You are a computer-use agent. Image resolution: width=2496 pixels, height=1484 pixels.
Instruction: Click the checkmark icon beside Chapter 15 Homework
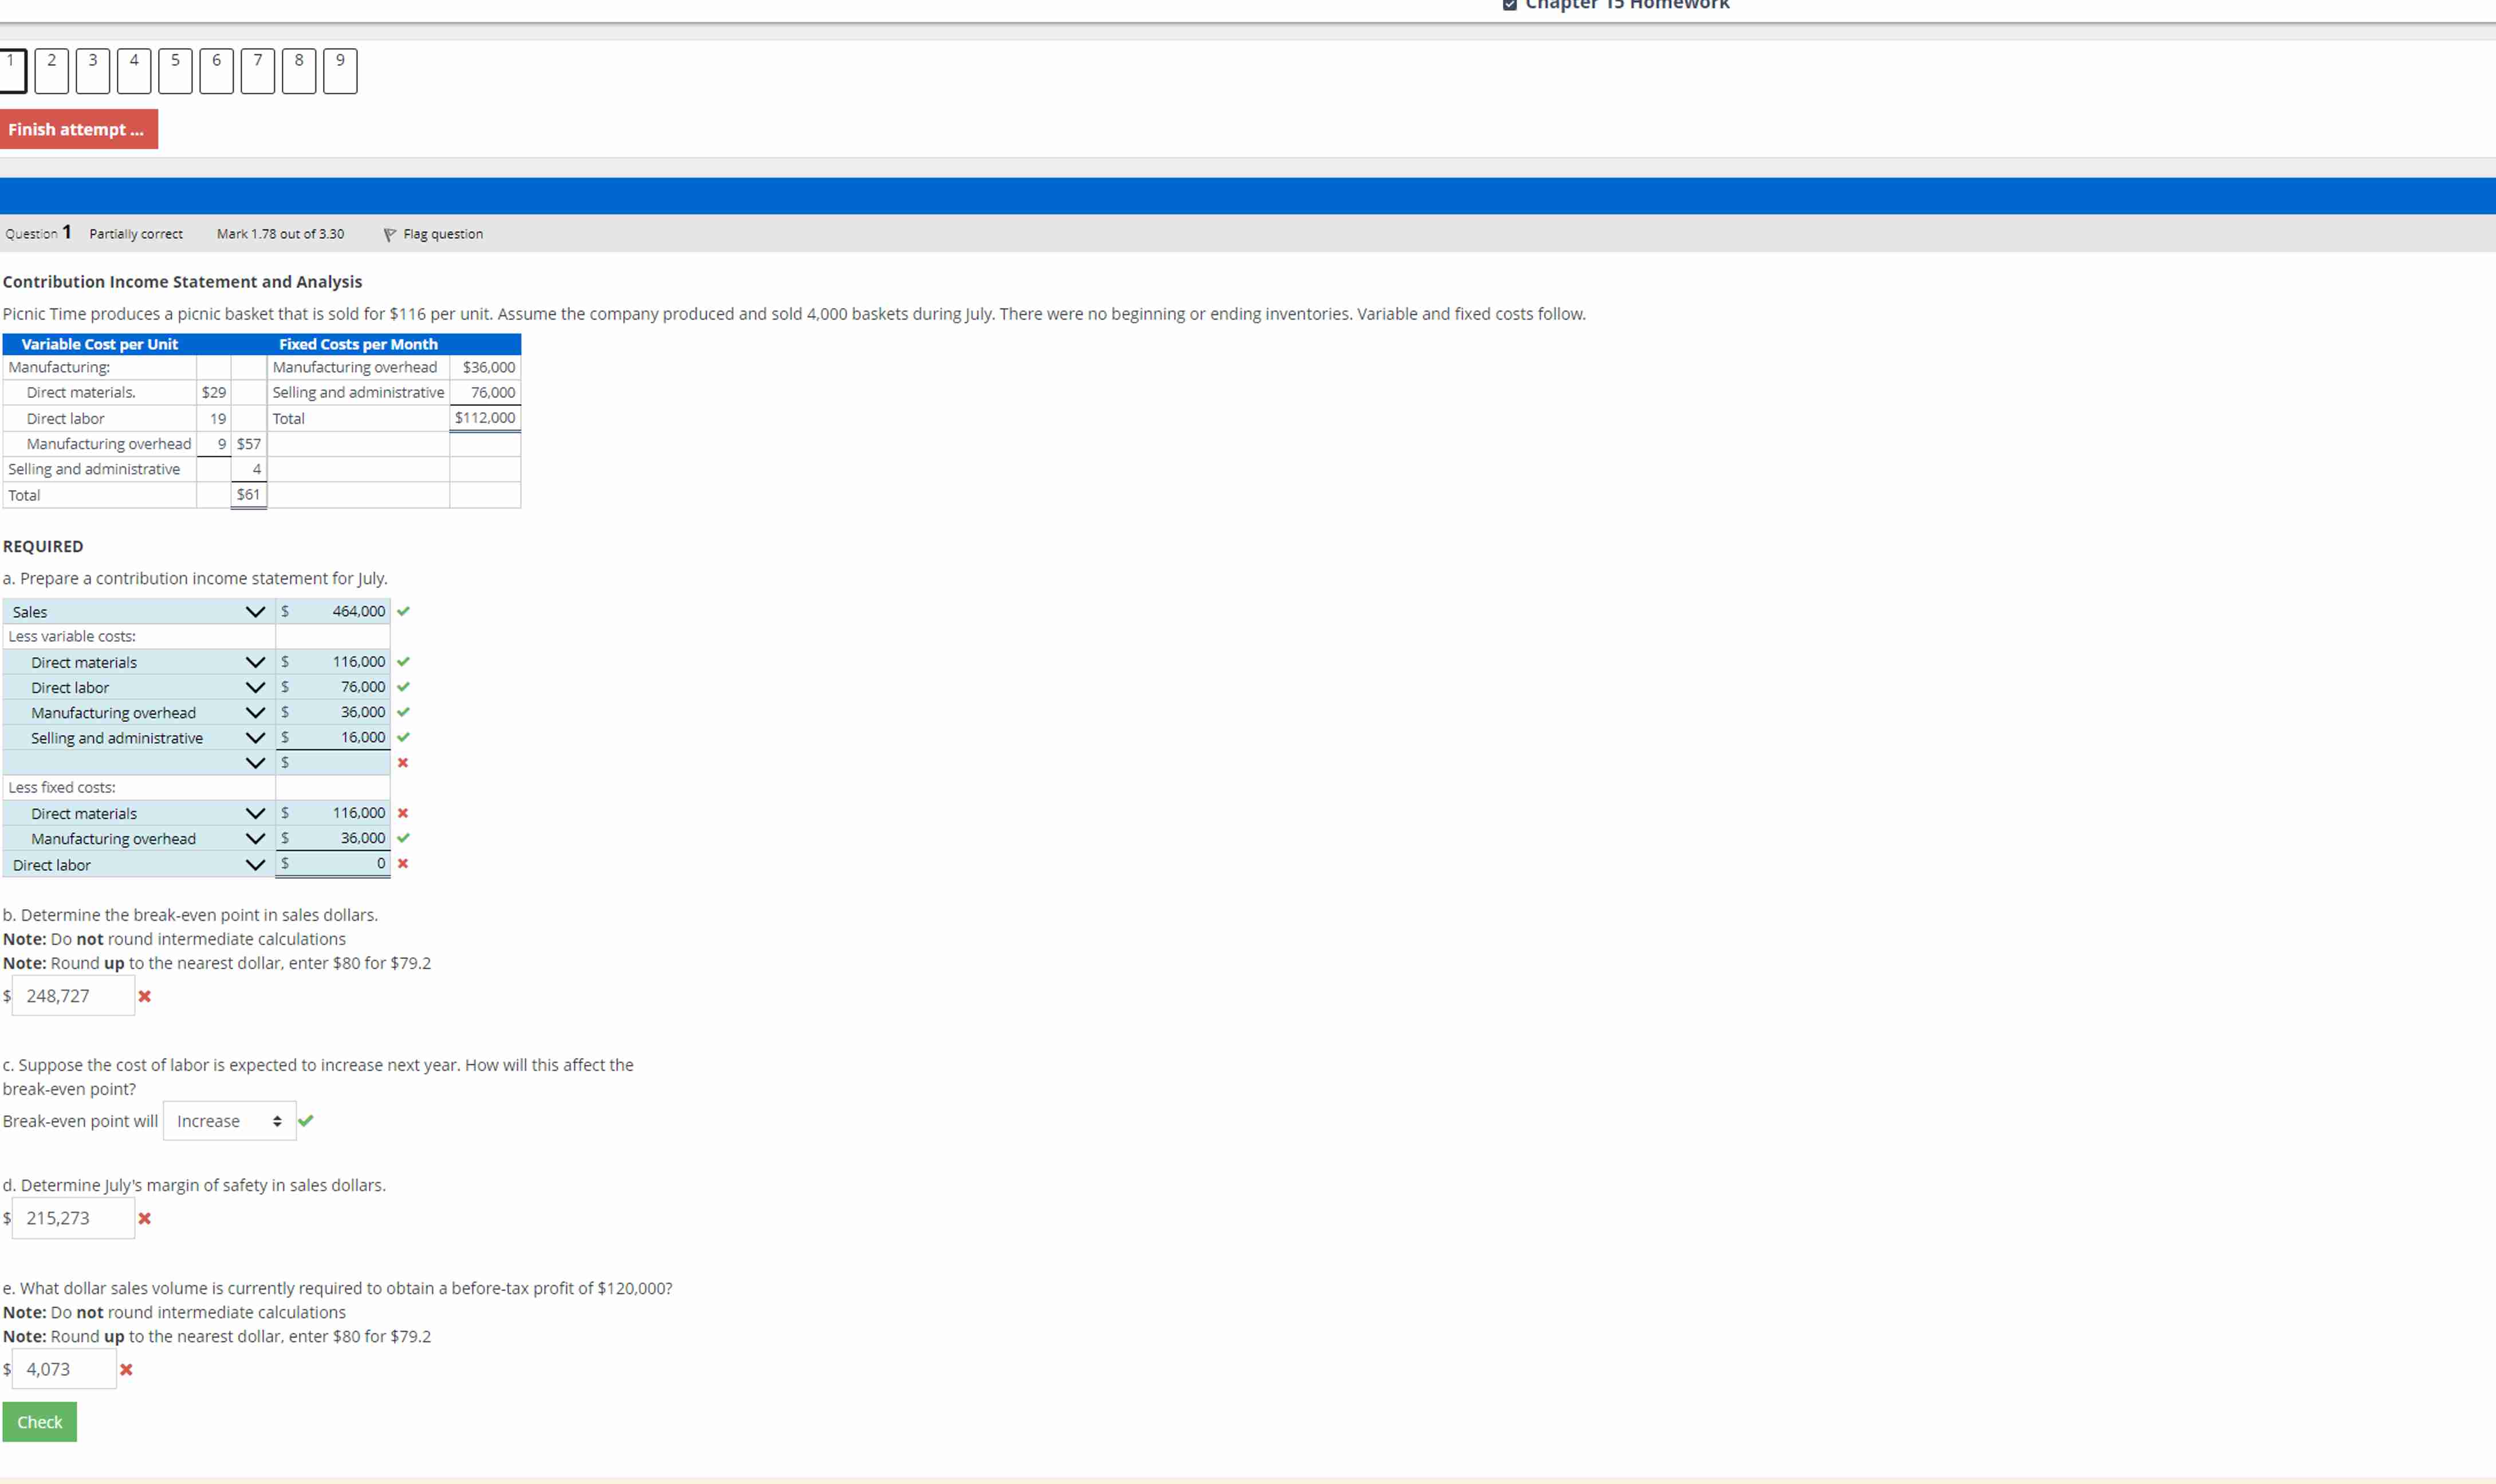1510,4
